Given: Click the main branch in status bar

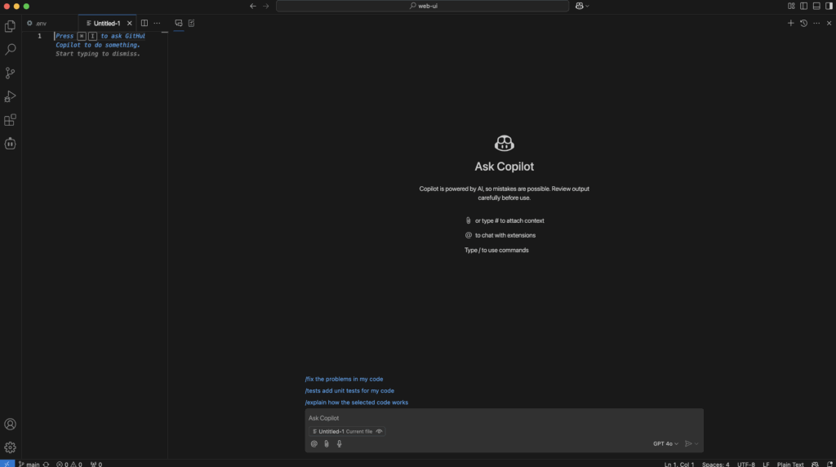Looking at the screenshot, I should 29,464.
